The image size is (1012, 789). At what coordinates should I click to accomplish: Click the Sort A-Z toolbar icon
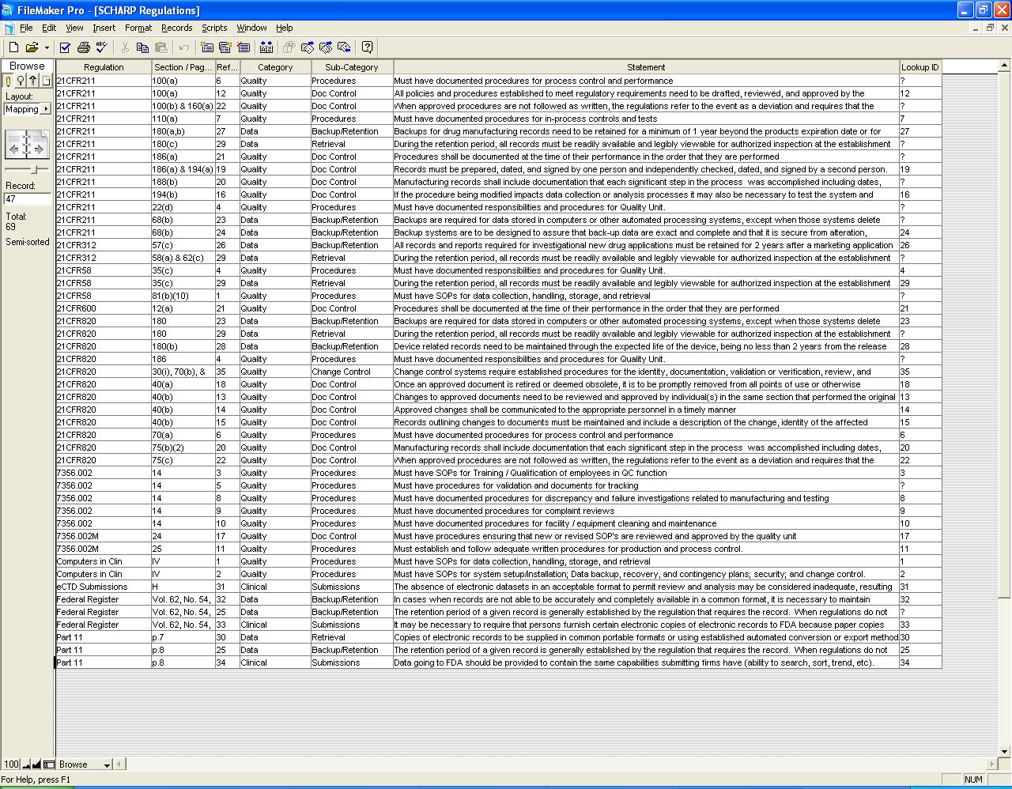click(266, 47)
